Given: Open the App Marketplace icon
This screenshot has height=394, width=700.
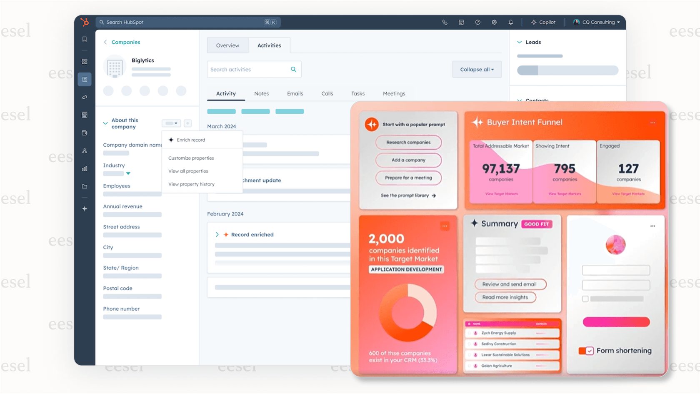Looking at the screenshot, I should tap(461, 22).
